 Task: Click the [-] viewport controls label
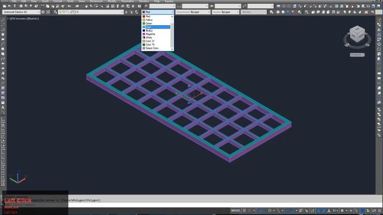8,19
